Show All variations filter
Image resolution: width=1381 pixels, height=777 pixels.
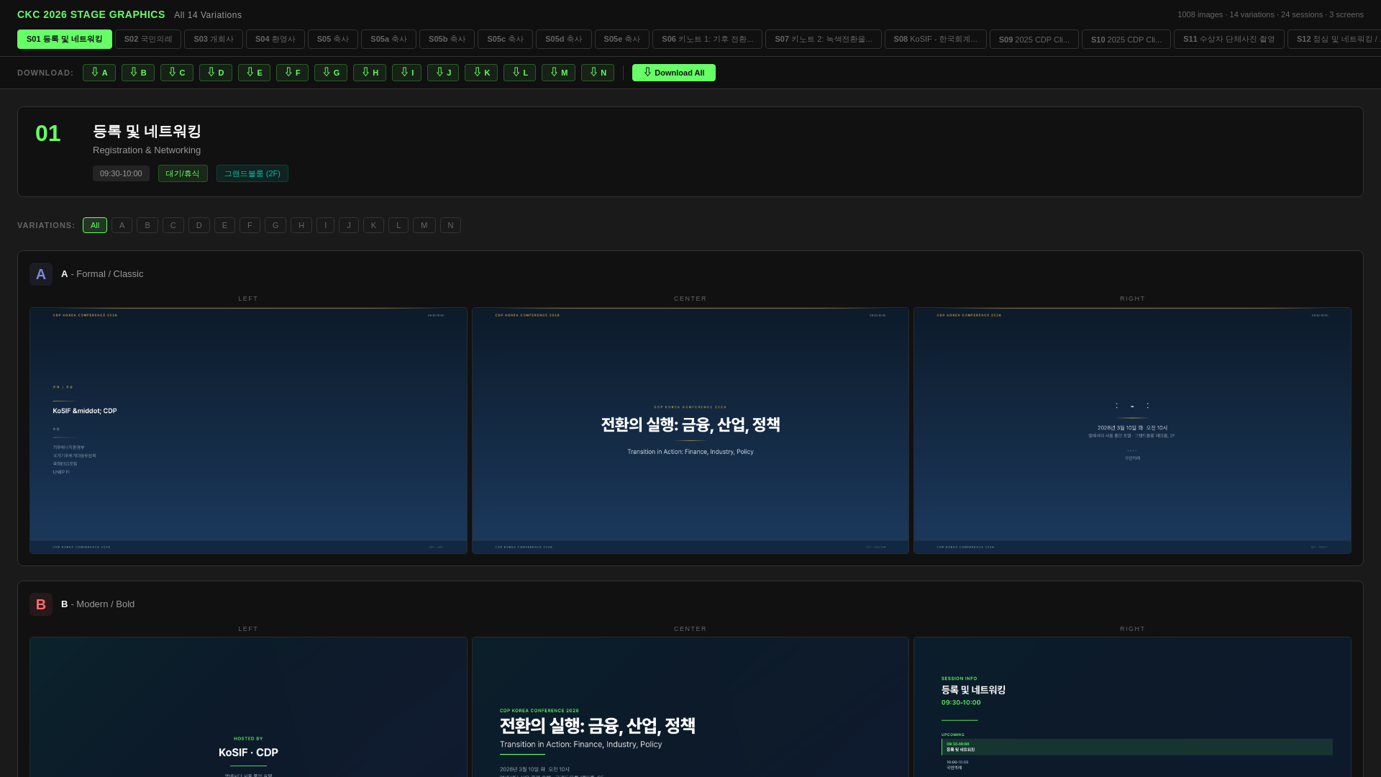coord(95,225)
